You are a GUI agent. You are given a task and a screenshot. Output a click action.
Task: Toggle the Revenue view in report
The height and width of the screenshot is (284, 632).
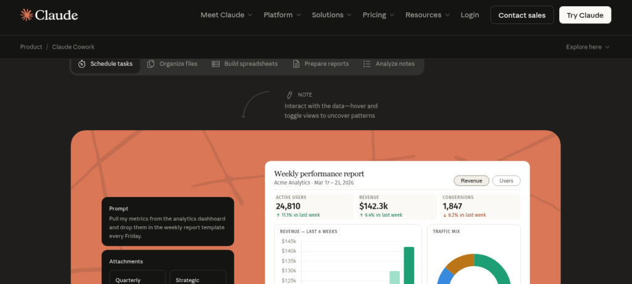(x=472, y=181)
